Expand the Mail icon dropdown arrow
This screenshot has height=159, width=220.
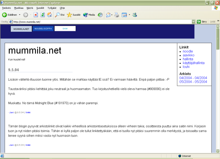[112, 15]
